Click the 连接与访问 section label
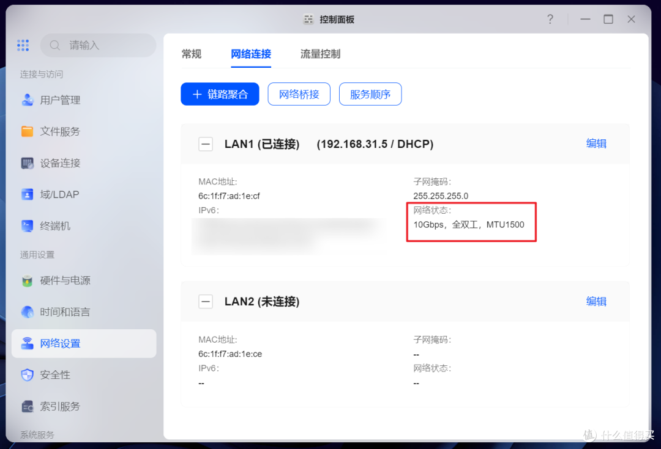The height and width of the screenshot is (449, 661). pos(42,74)
